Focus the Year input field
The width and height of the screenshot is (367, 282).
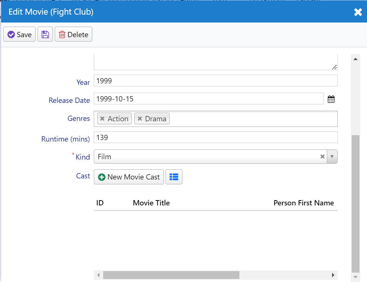[x=215, y=81]
